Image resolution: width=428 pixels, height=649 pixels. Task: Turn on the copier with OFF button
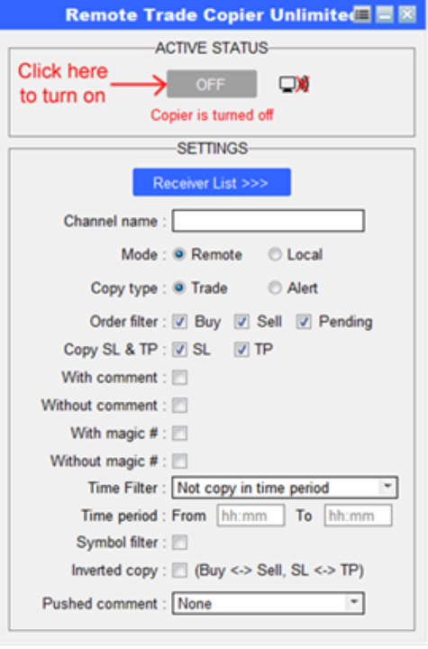(212, 85)
